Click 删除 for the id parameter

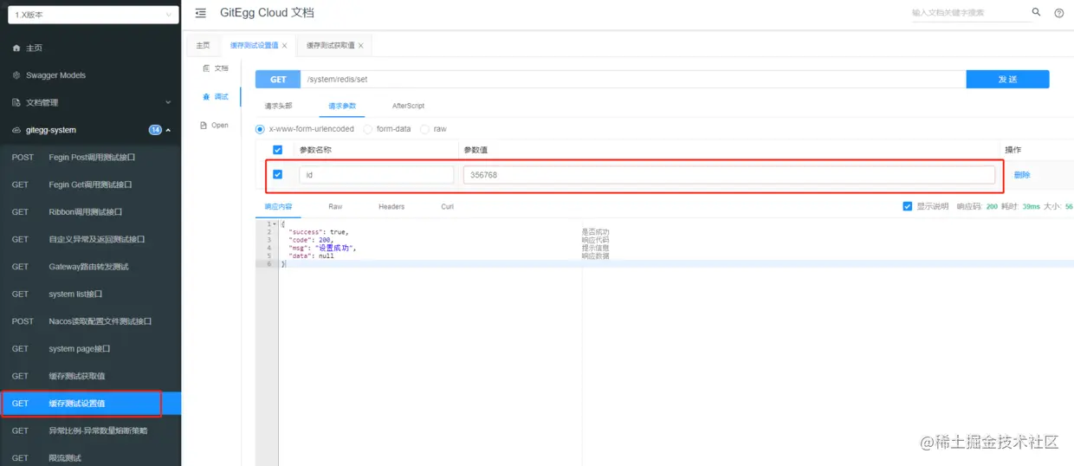coord(1022,174)
